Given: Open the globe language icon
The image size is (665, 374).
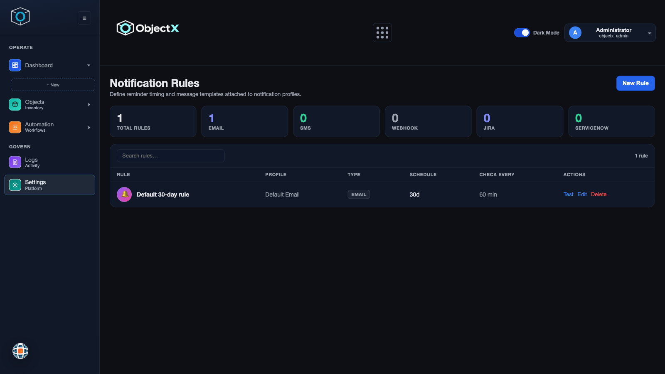Looking at the screenshot, I should click(20, 351).
